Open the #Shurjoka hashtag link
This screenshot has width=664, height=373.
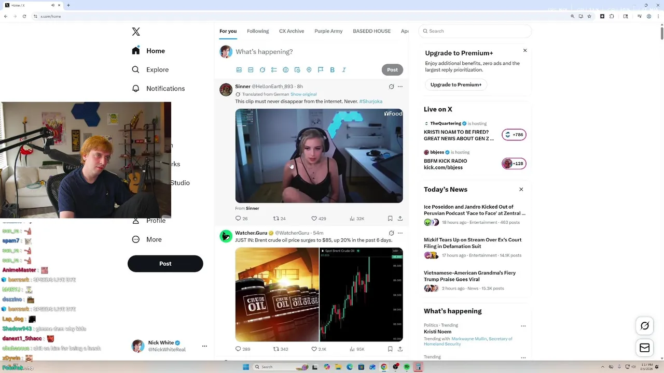pyautogui.click(x=371, y=102)
